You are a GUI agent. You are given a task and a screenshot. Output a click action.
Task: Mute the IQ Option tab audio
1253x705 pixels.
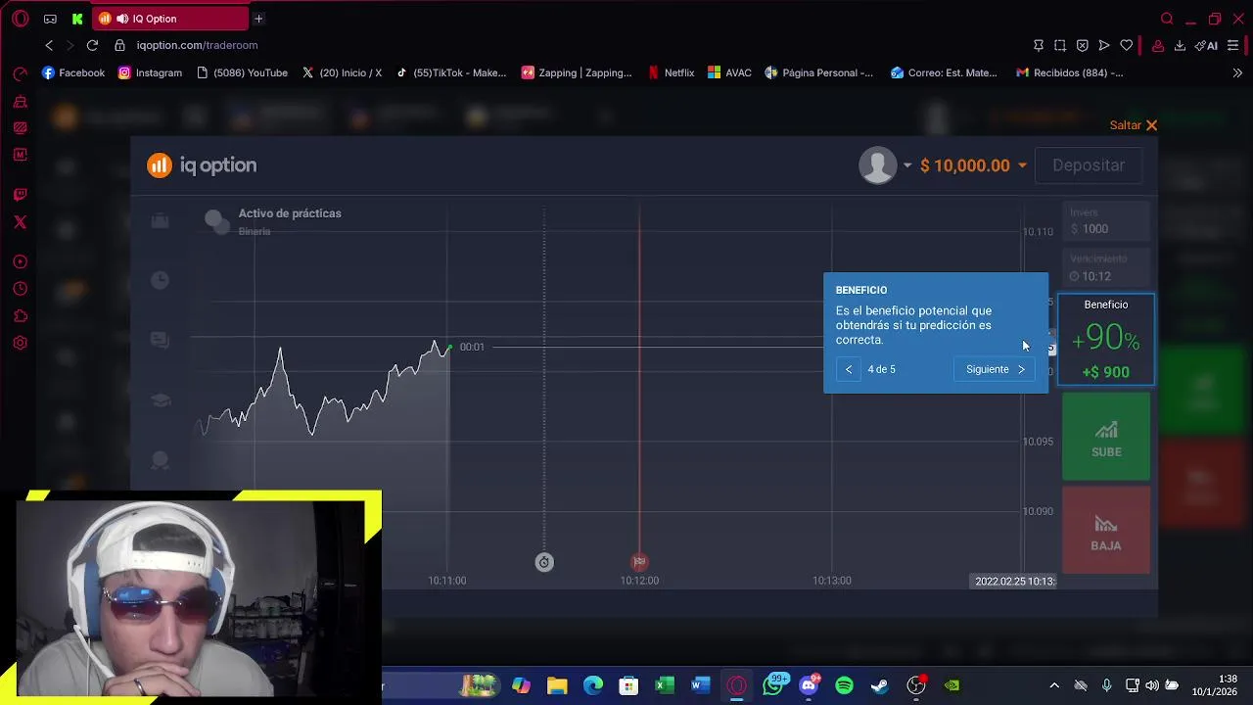coord(122,19)
